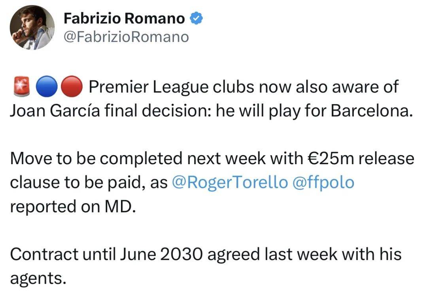This screenshot has width=427, height=298.
Task: Click the words "agreed last week"
Action: [270, 254]
